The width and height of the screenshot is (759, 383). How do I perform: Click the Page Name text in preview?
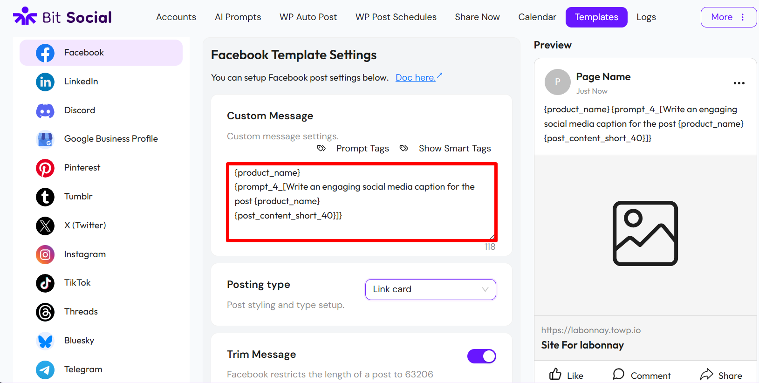tap(603, 77)
